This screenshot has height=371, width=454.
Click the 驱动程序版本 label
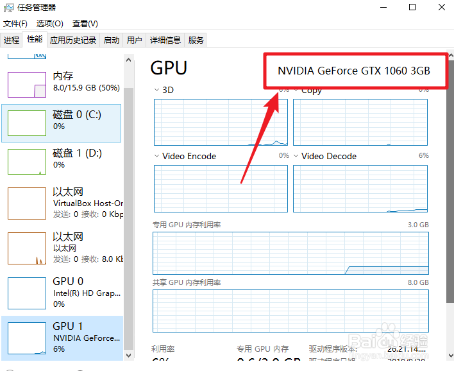(x=333, y=349)
